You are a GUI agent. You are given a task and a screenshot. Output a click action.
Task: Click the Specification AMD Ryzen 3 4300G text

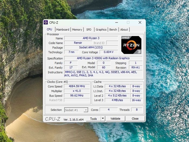[103, 58]
